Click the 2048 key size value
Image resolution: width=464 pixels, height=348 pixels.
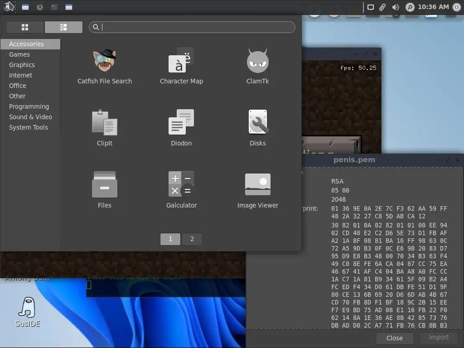pyautogui.click(x=338, y=199)
